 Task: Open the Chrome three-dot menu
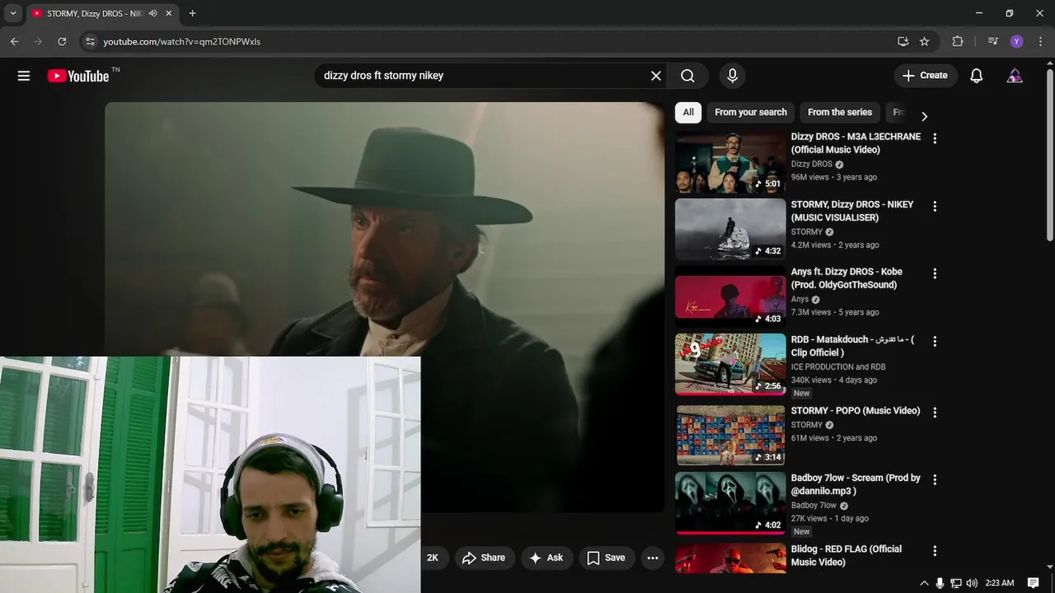[1040, 41]
